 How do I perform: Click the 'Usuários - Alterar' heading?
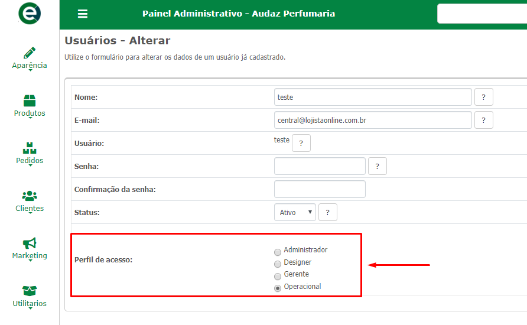point(118,41)
